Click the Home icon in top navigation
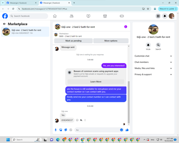179x143 pixels. (55, 16)
